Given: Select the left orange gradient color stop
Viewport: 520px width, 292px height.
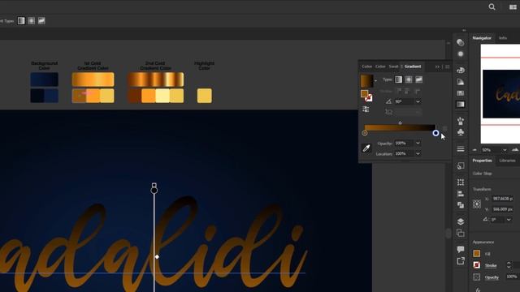Looking at the screenshot, I should click(365, 133).
